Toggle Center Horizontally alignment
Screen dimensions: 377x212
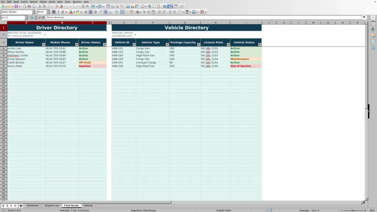pyautogui.click(x=91, y=12)
